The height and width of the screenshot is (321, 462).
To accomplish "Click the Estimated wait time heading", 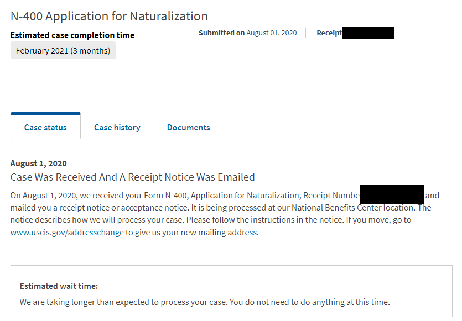I will point(59,286).
